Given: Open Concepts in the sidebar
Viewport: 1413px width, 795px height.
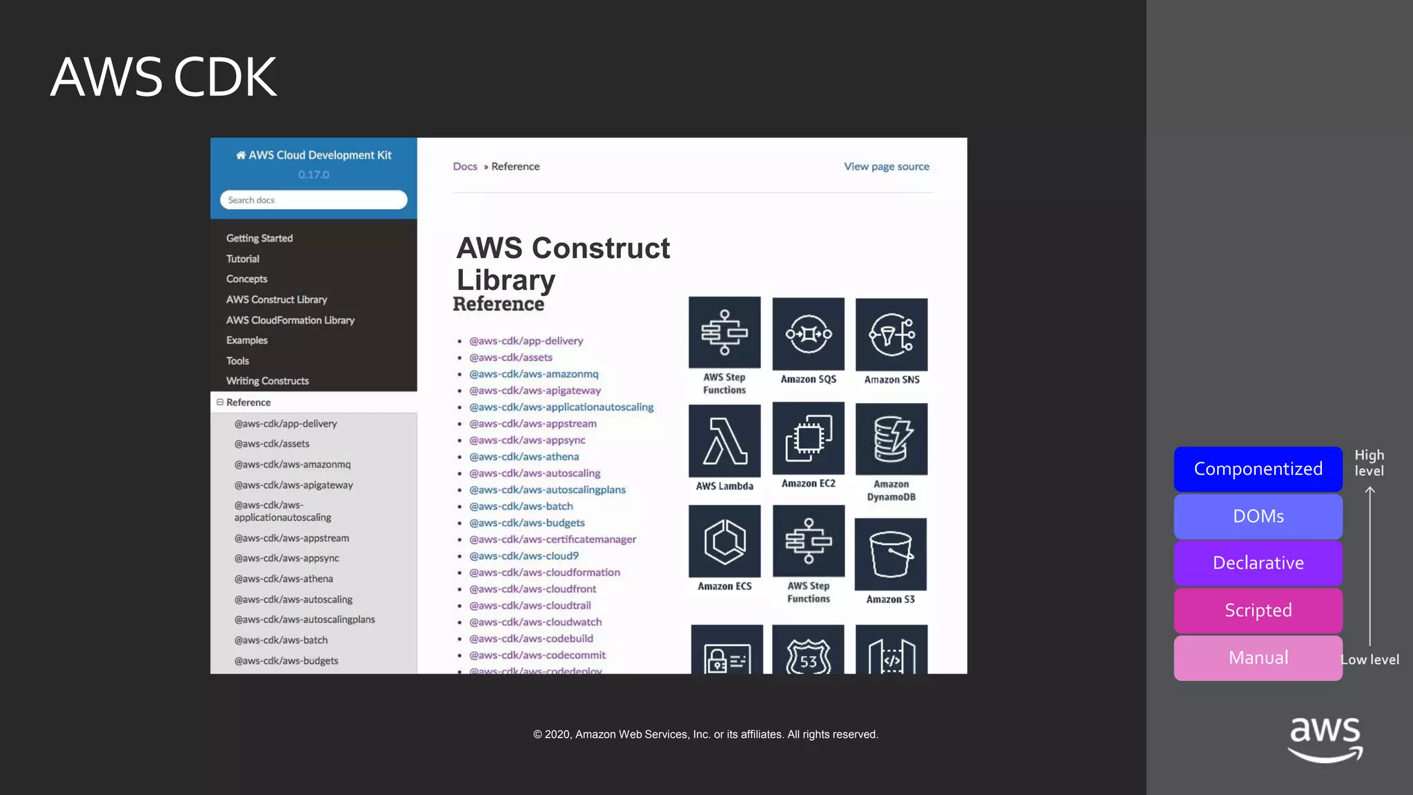Looking at the screenshot, I should [x=246, y=279].
